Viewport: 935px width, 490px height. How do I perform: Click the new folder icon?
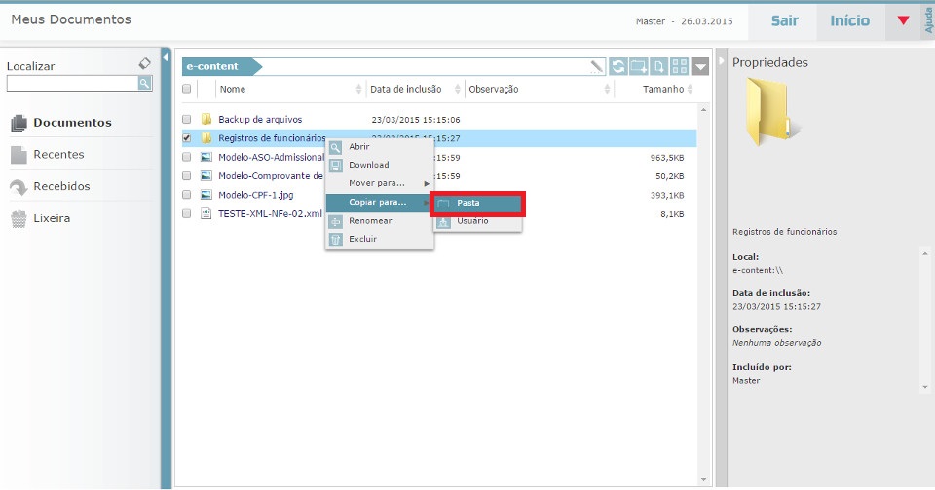pos(639,67)
